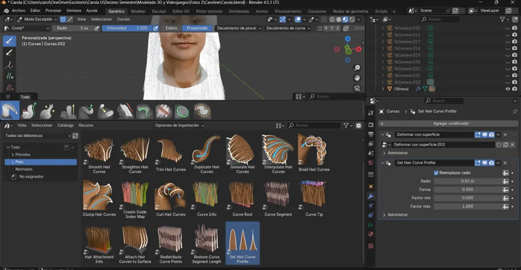Pick the Smooth Hair Curves asset

[x=99, y=150]
